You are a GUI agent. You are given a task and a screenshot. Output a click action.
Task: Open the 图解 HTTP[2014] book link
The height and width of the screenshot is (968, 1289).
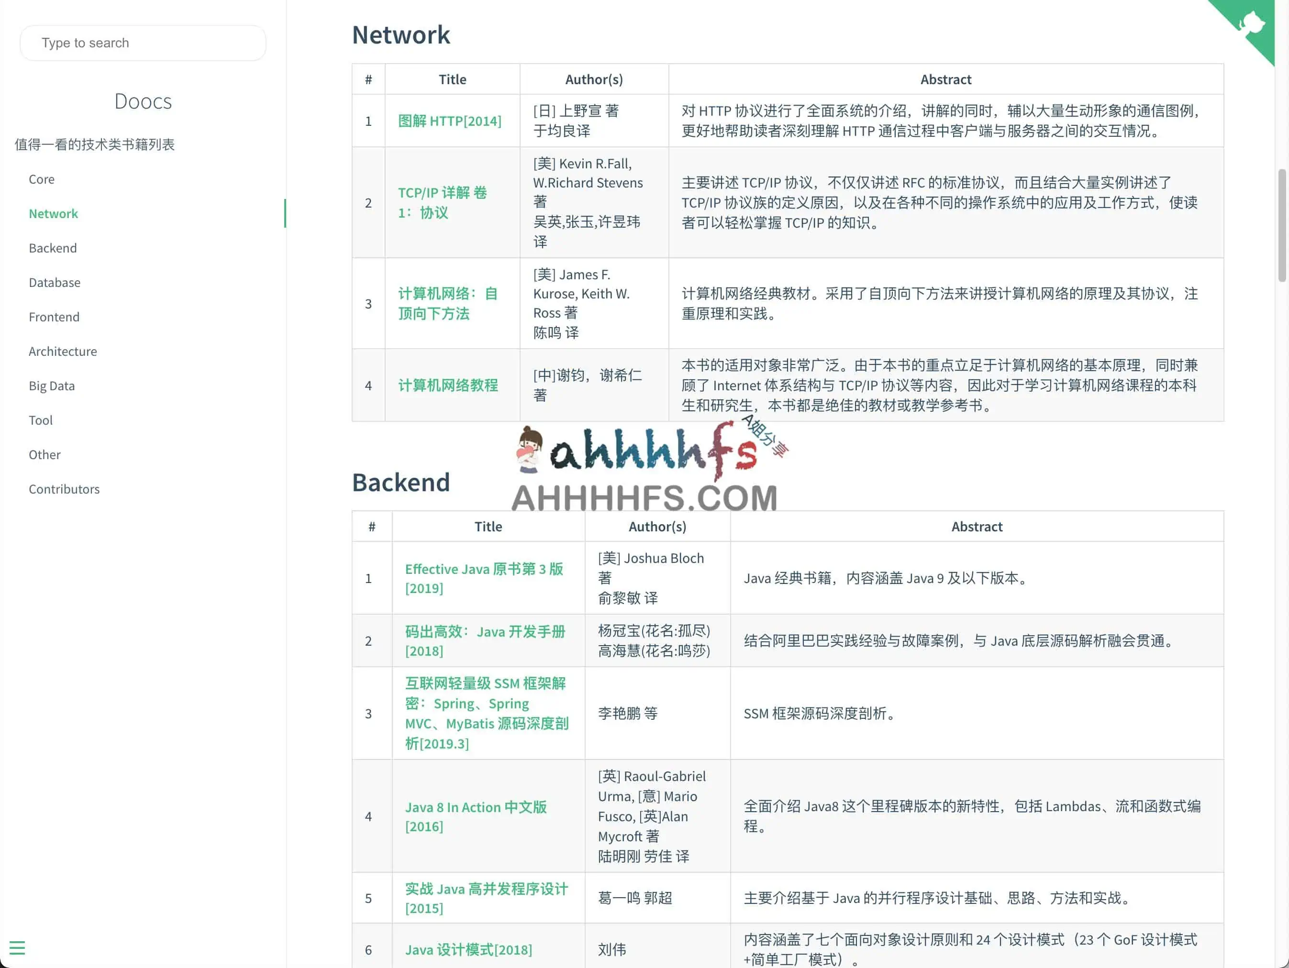pos(450,121)
